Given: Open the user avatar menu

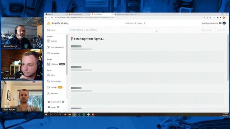Looking at the screenshot, I should tap(224, 23).
